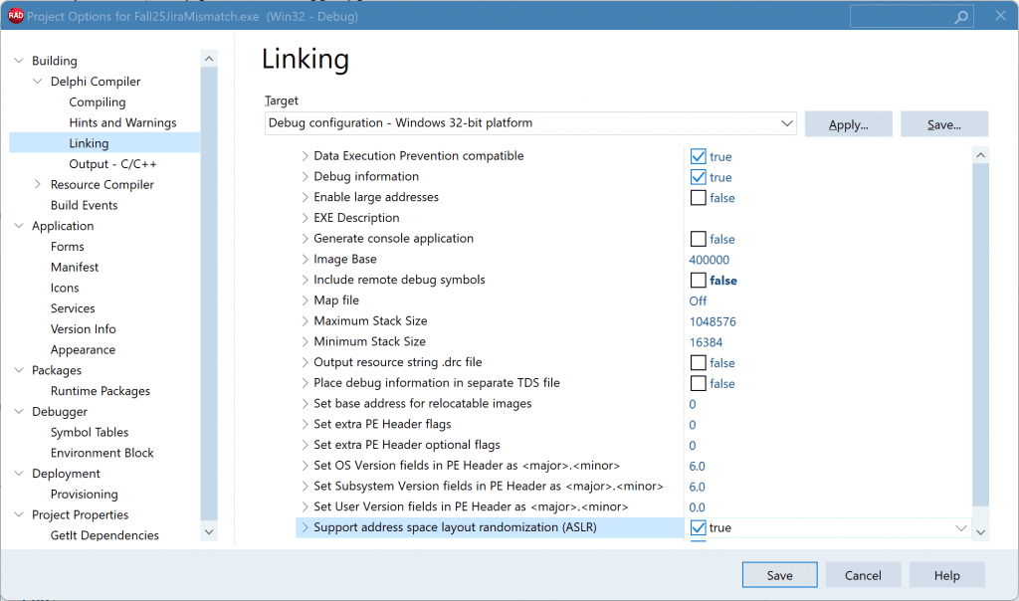Click the search magnifier icon in title bar
This screenshot has height=601, width=1019.
coord(961,17)
